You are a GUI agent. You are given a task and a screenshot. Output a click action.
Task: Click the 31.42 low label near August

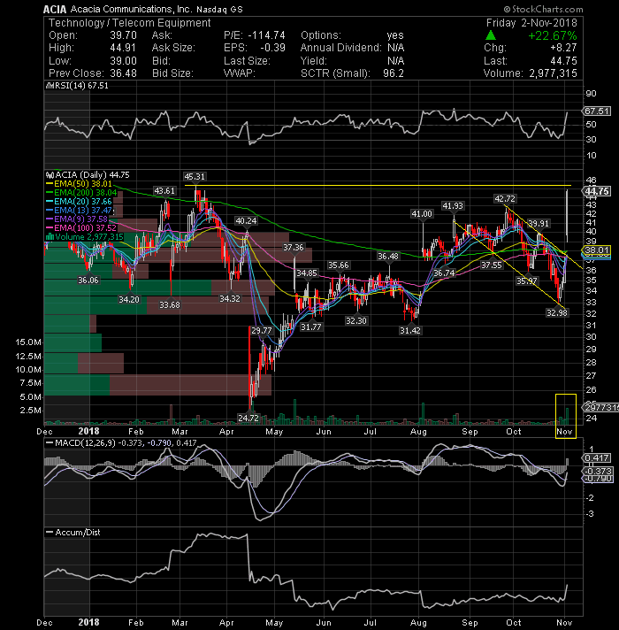pos(409,330)
